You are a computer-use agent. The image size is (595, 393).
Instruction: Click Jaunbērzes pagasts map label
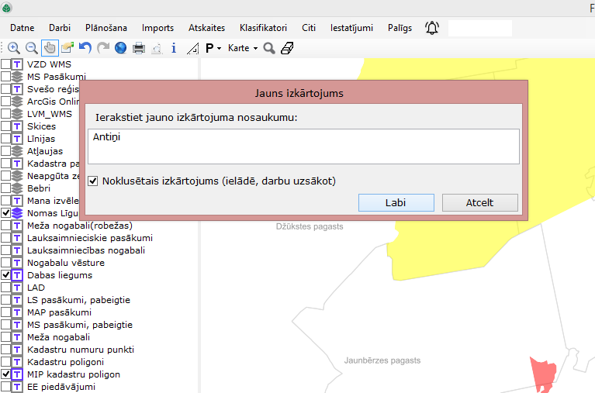[x=382, y=360]
